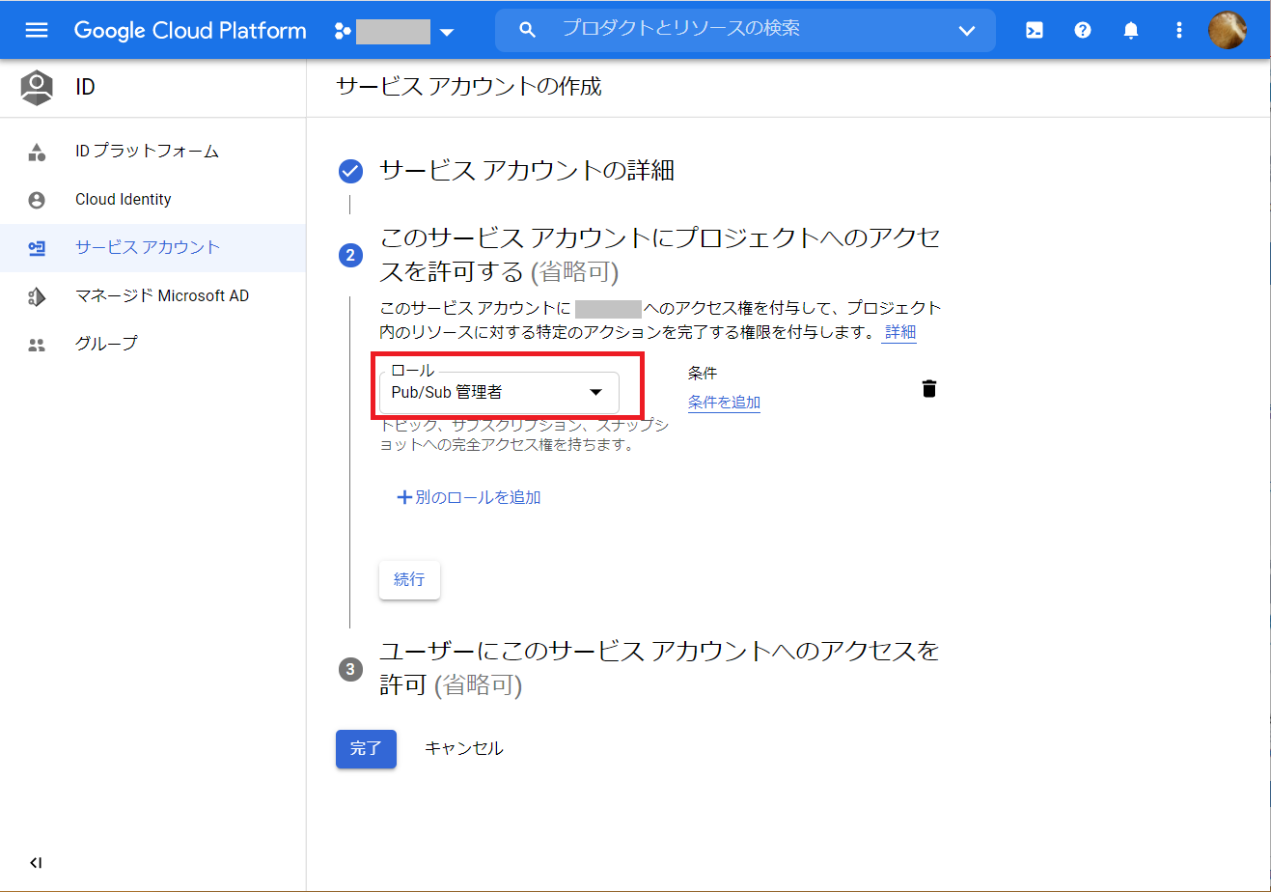This screenshot has width=1271, height=892.
Task: Open マネージド Microsoft AD page
Action: click(x=160, y=294)
